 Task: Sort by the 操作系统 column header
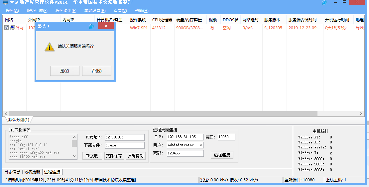pyautogui.click(x=139, y=20)
